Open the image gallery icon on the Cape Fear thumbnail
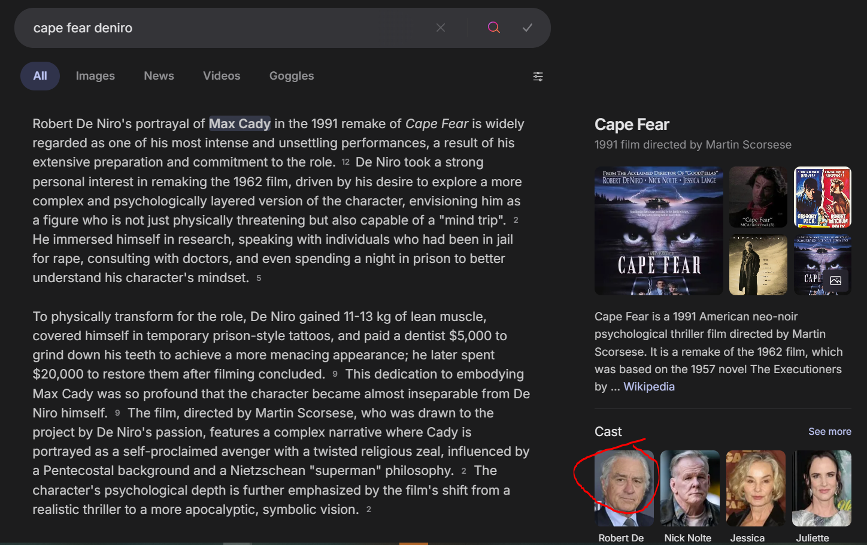Viewport: 867px width, 545px height. (836, 280)
